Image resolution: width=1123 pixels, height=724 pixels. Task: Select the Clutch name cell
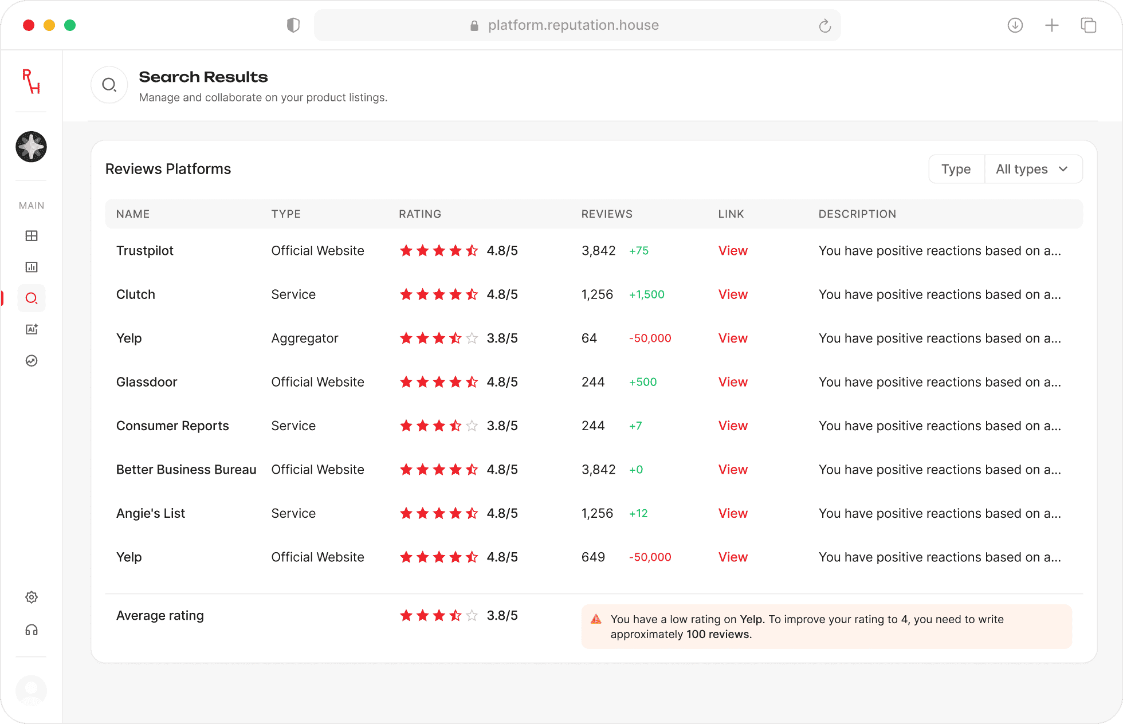pyautogui.click(x=136, y=294)
